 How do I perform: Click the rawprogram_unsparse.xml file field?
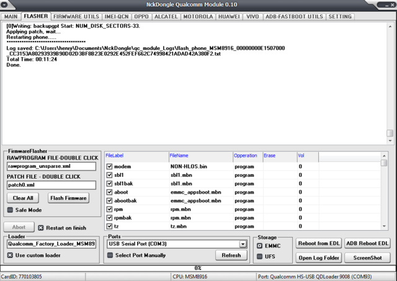(x=51, y=166)
